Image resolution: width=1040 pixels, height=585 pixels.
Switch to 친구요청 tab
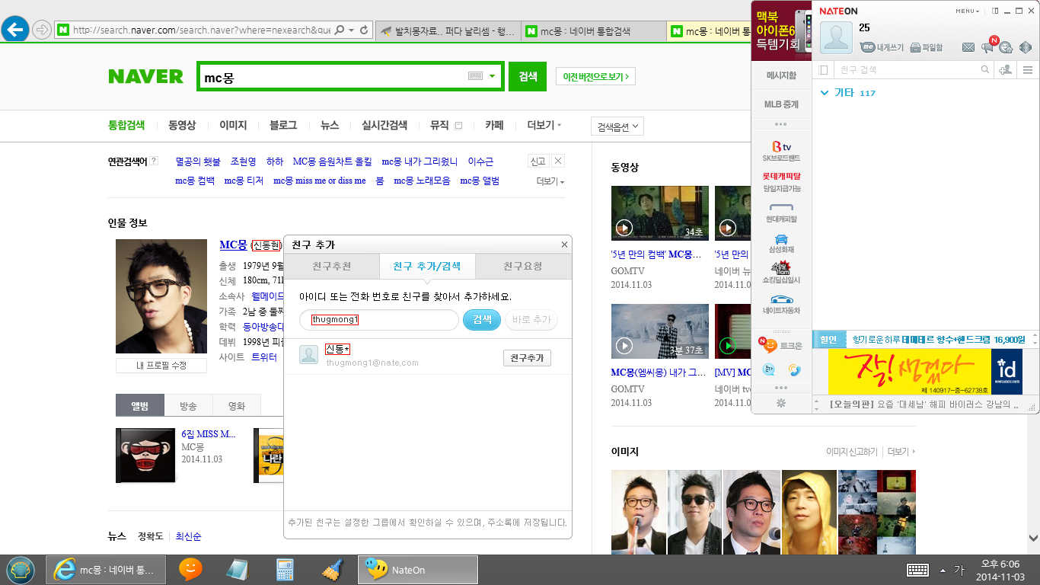click(523, 266)
